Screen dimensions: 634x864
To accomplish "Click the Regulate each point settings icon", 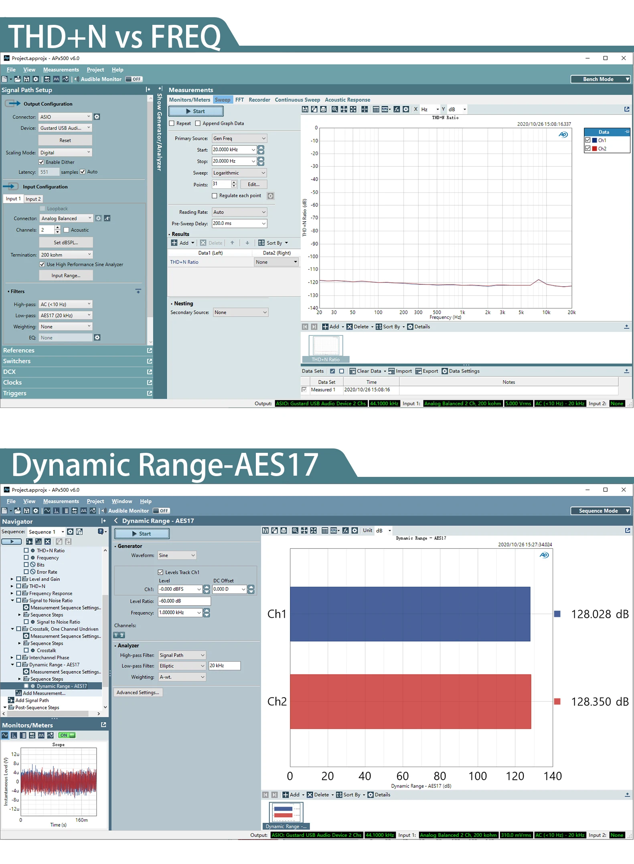I will pos(271,196).
